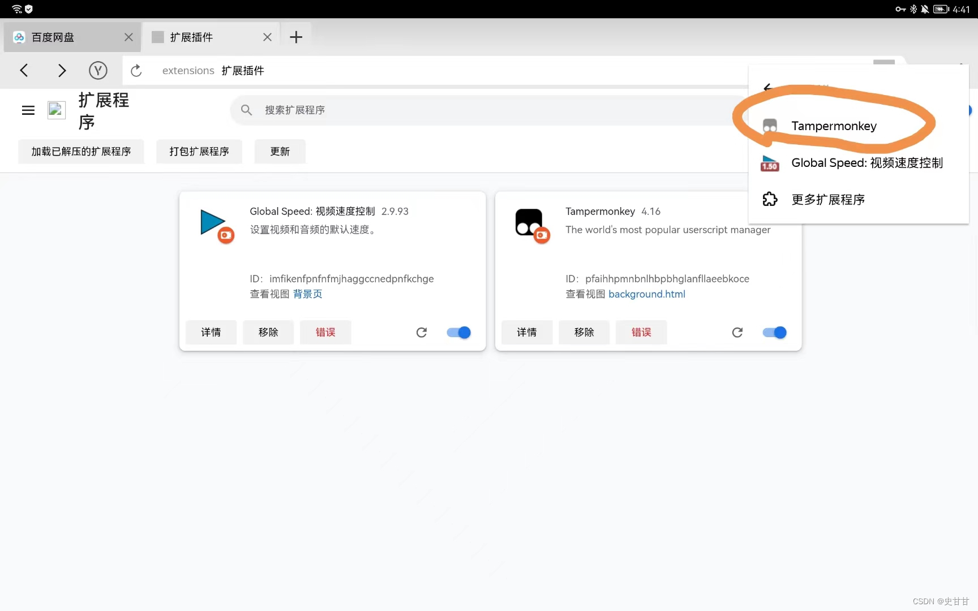The image size is (978, 611).
Task: Click 移除 for Global Speed
Action: [x=268, y=333]
